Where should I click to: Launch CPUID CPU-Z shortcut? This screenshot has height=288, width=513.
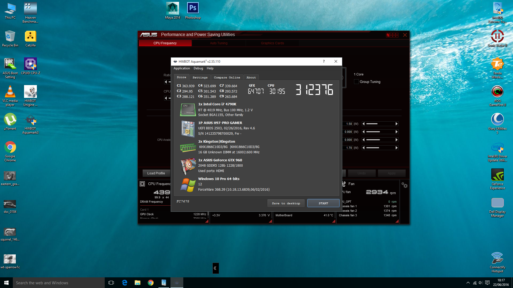pyautogui.click(x=30, y=66)
